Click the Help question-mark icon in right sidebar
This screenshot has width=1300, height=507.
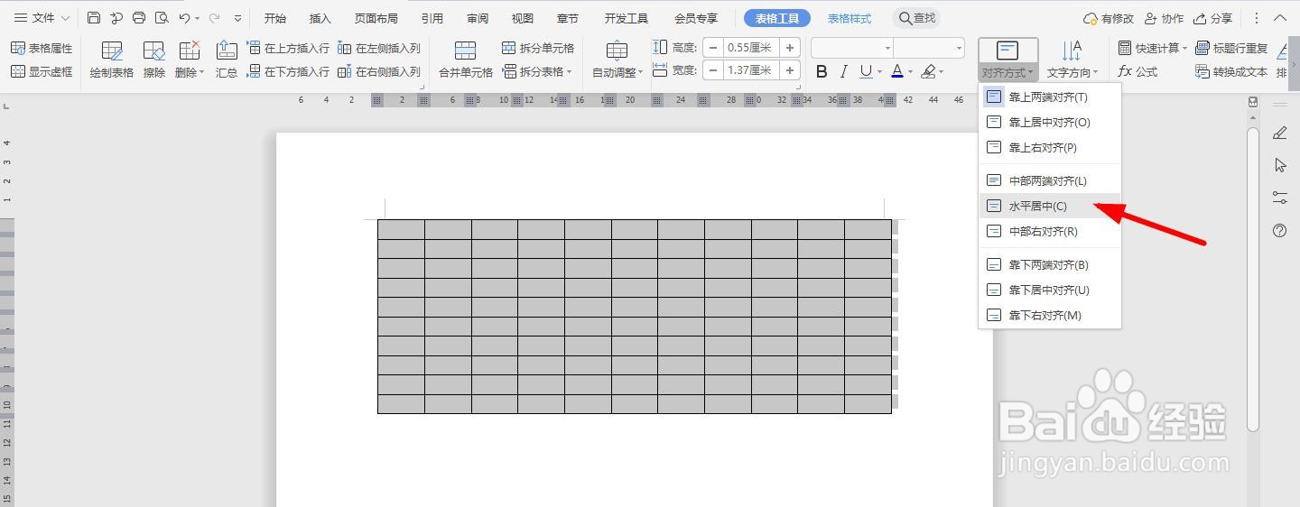point(1279,231)
